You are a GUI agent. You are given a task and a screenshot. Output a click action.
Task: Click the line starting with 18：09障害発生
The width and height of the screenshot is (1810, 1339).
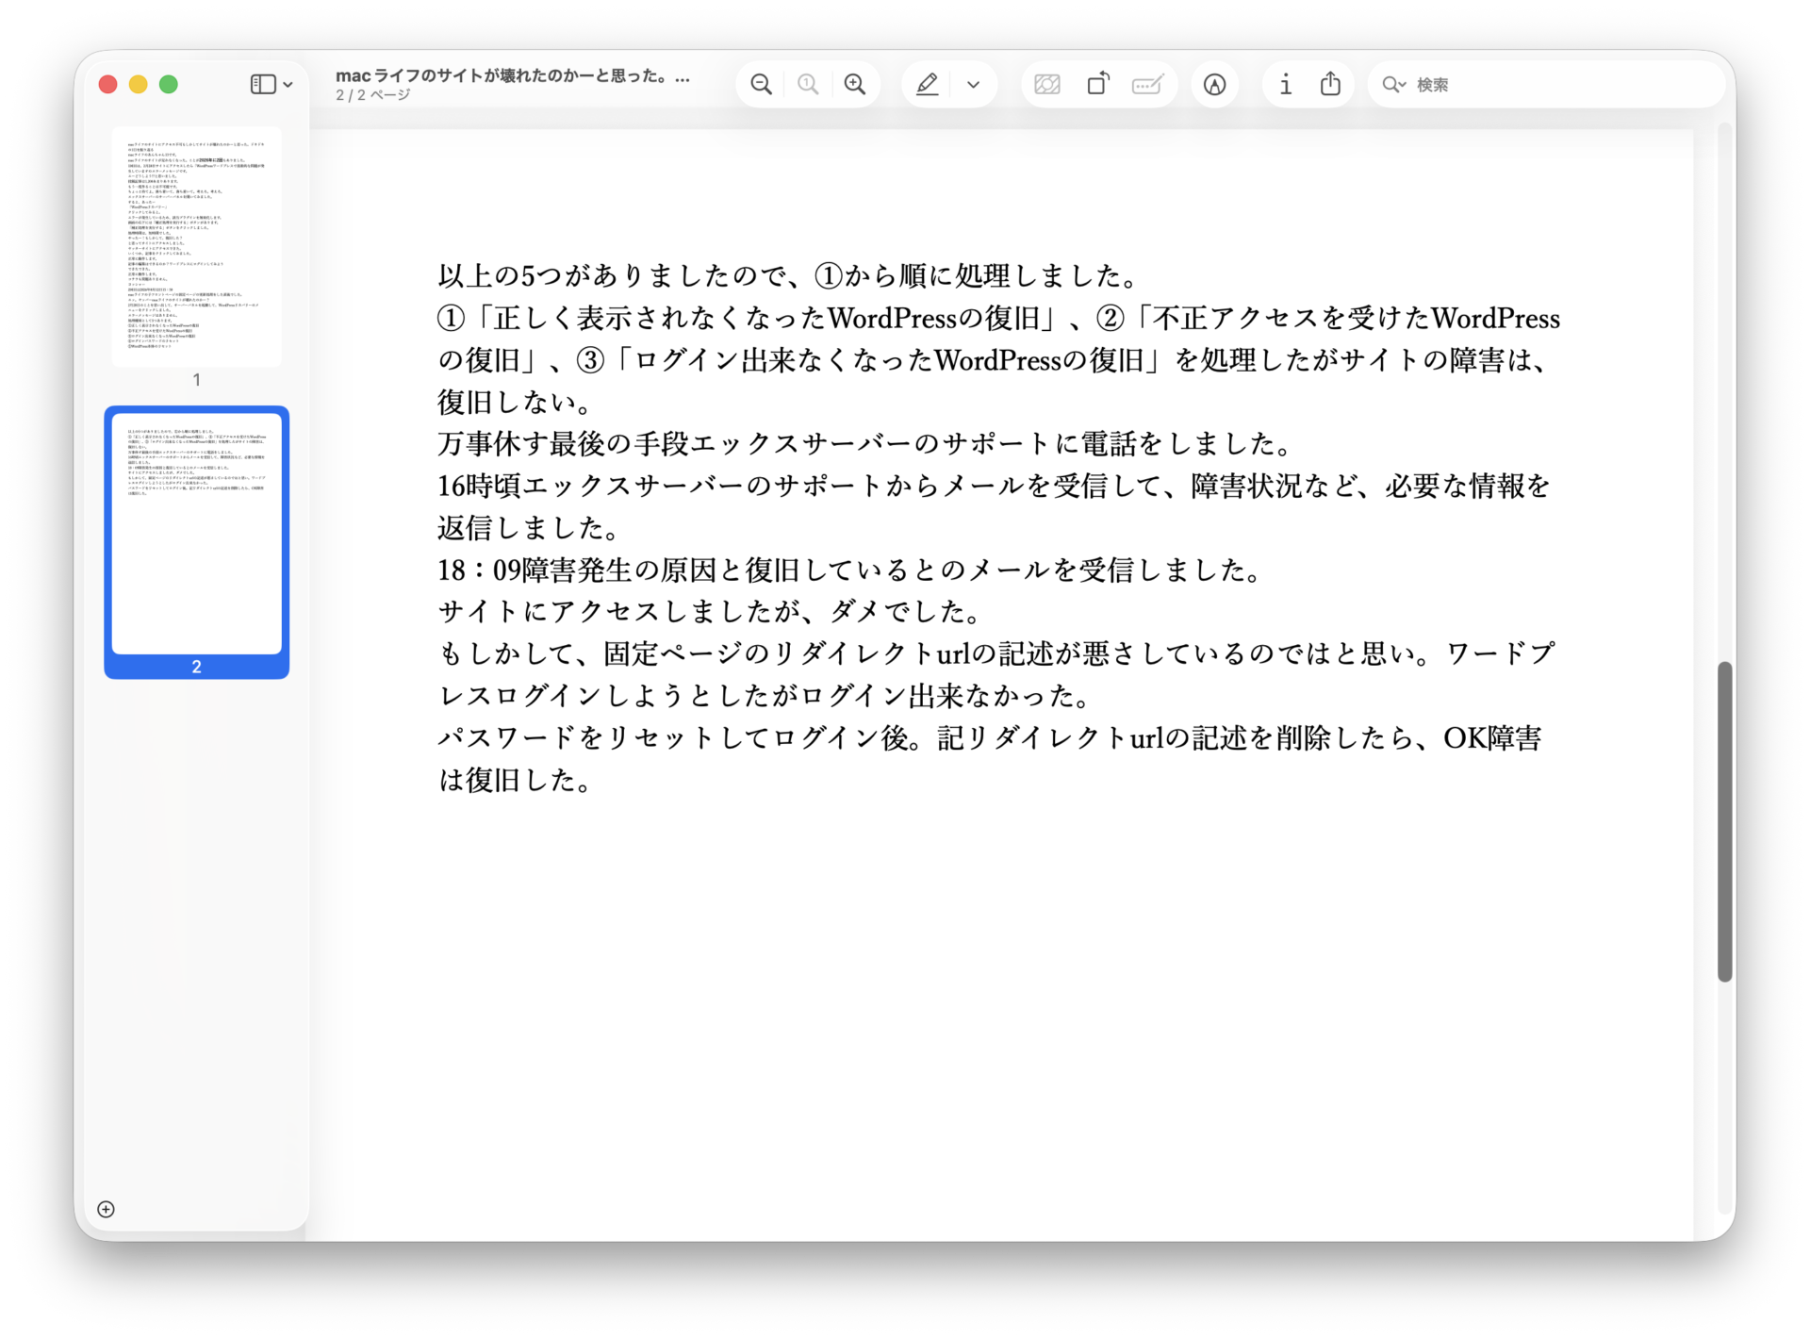(851, 570)
